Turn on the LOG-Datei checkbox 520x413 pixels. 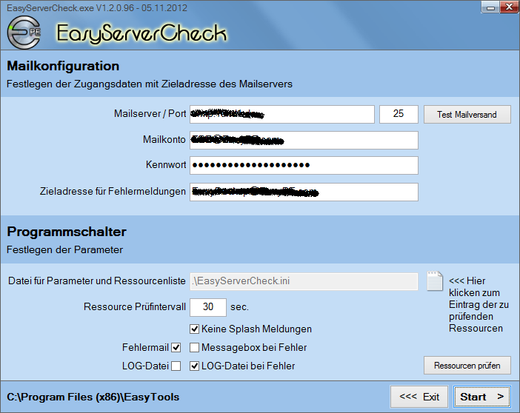pos(176,366)
